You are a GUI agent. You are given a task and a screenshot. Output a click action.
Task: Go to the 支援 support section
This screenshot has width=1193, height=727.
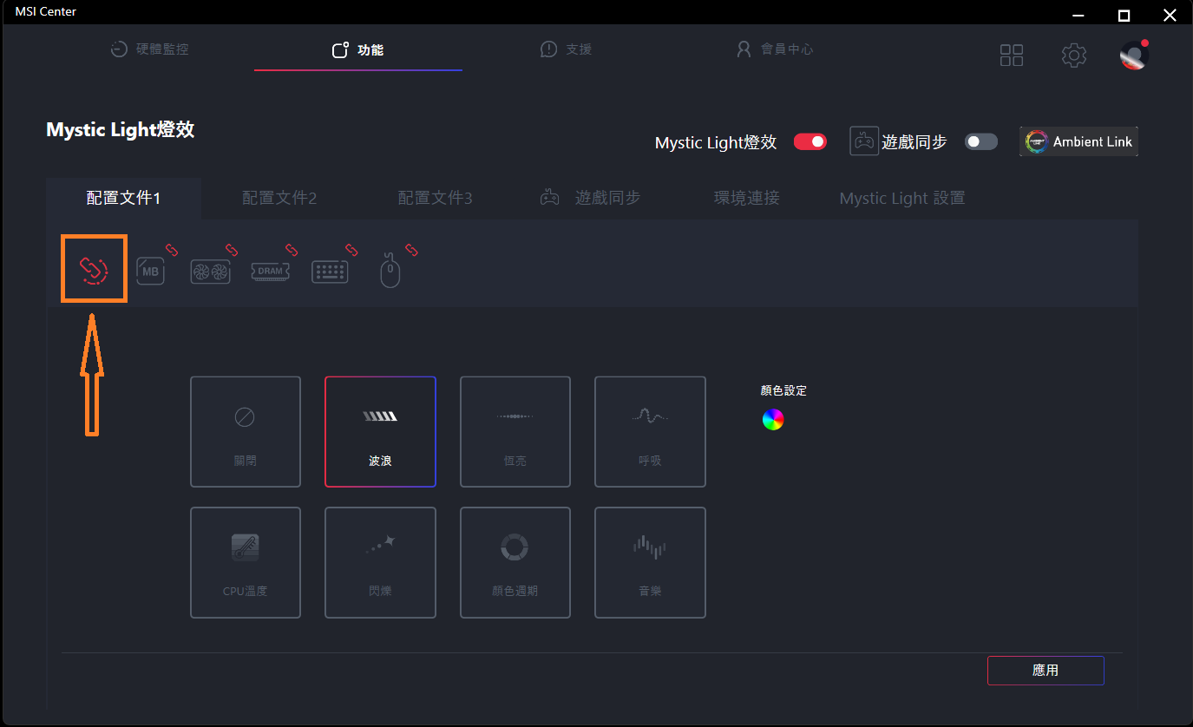click(566, 49)
